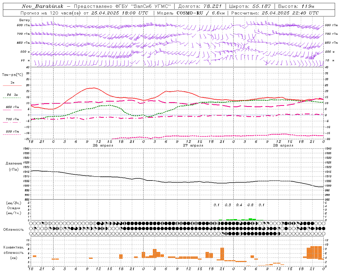
Task: Click the Конвективн. convective cloud label
Action: 14,247
